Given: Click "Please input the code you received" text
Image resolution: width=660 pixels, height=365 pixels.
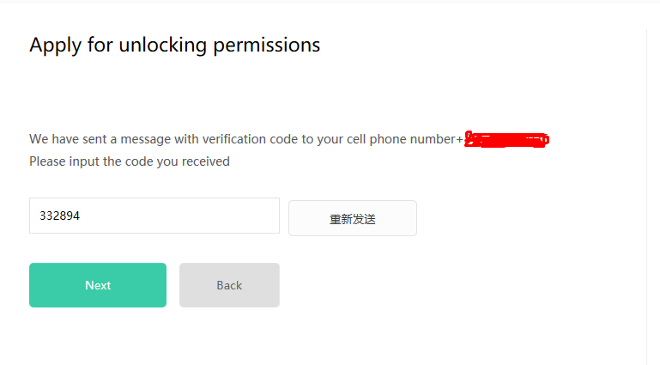Looking at the screenshot, I should coord(130,161).
